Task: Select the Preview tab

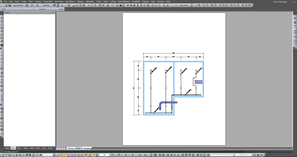Action: point(87,148)
